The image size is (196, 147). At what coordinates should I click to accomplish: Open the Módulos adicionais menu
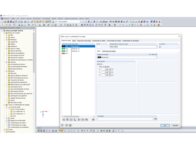coord(71,19)
